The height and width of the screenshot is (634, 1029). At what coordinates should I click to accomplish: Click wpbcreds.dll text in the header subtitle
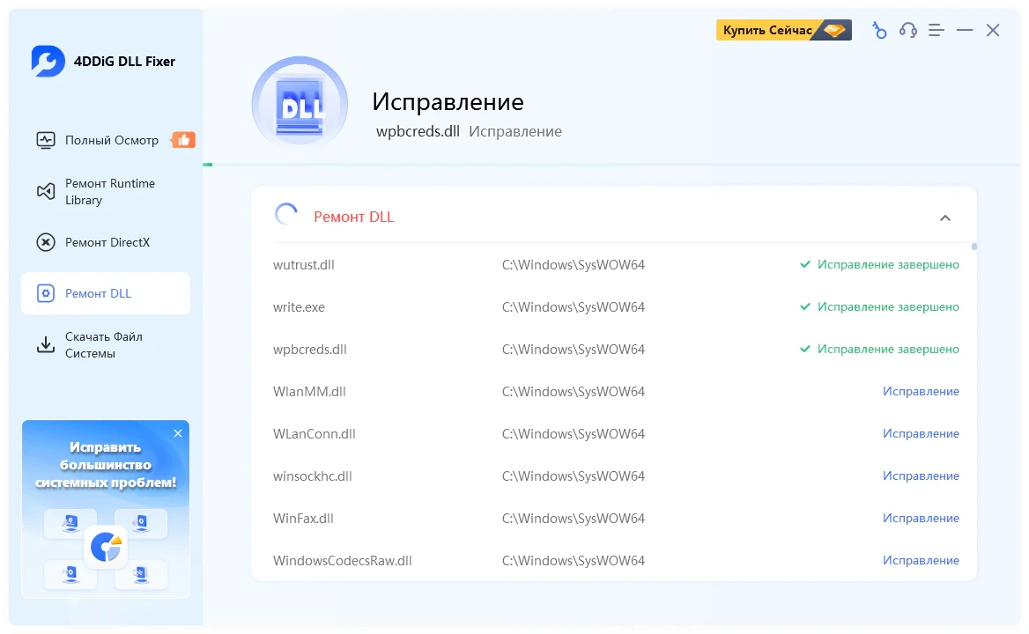(x=418, y=131)
